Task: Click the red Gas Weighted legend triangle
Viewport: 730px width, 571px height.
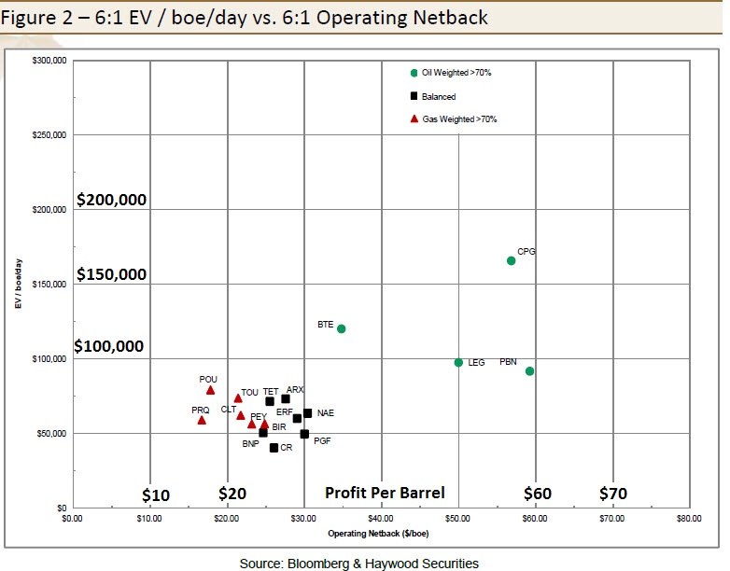Action: click(x=414, y=118)
